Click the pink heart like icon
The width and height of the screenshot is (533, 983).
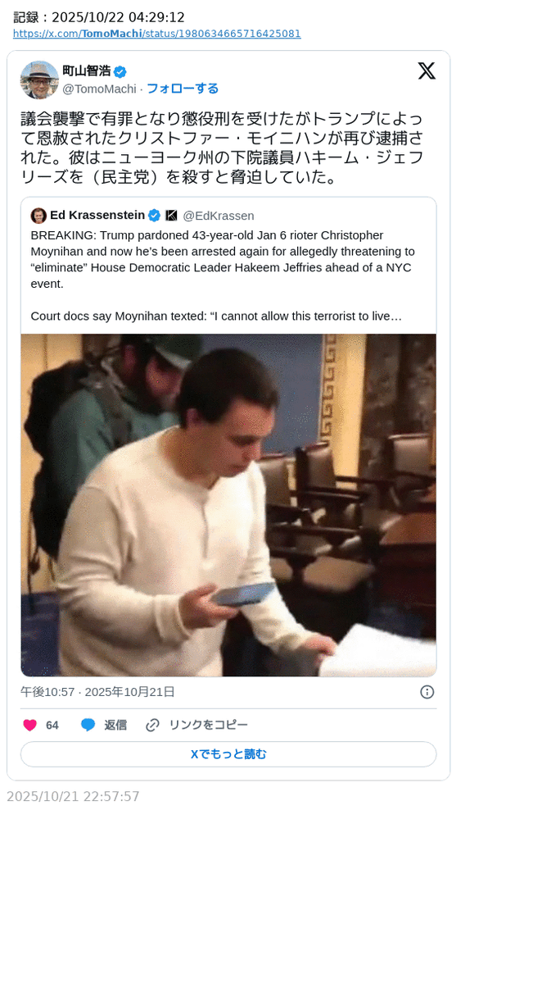30,726
